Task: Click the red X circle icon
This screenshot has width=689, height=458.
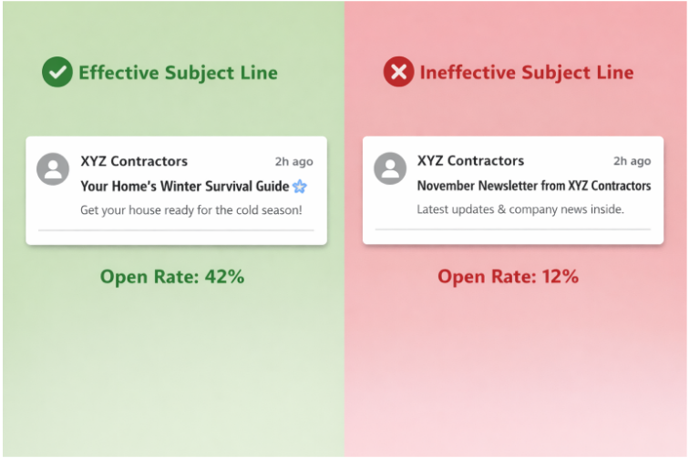Action: (x=398, y=73)
